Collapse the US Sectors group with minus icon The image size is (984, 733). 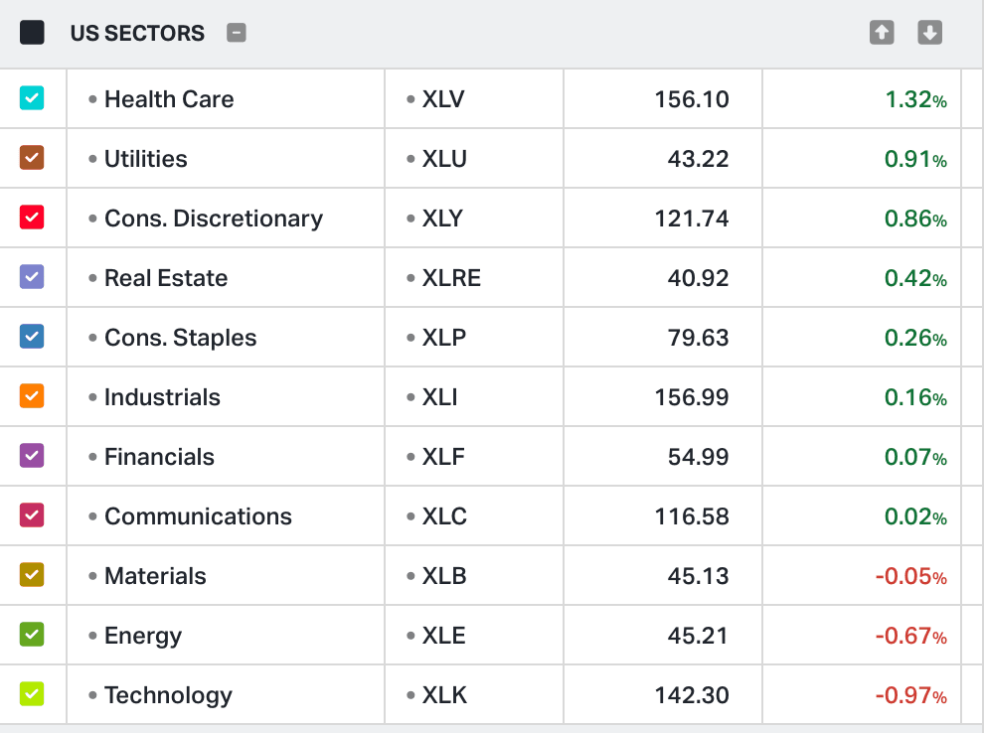point(236,33)
